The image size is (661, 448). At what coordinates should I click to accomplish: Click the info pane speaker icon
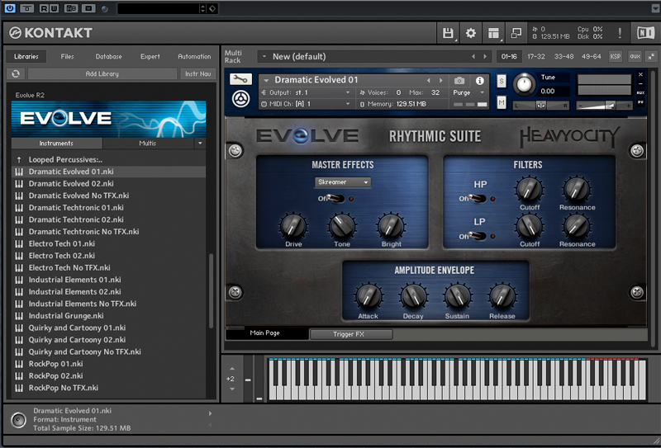coord(18,420)
